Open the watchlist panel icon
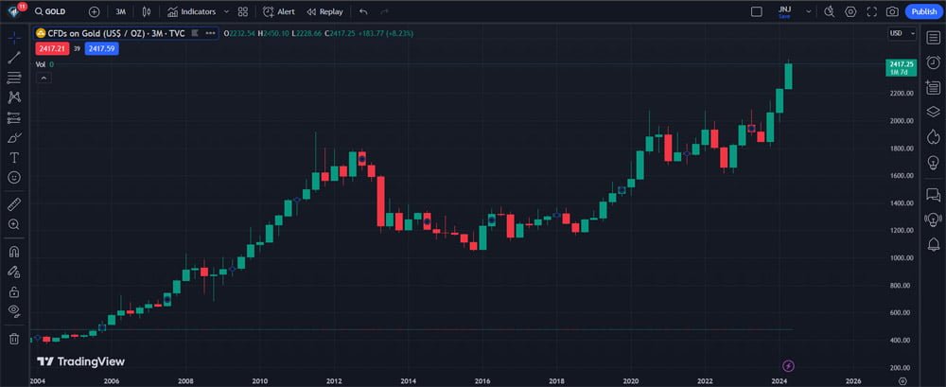 point(934,38)
